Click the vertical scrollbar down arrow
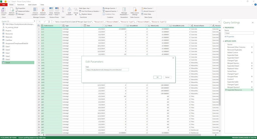The height and width of the screenshot is (139, 257). 220,131
